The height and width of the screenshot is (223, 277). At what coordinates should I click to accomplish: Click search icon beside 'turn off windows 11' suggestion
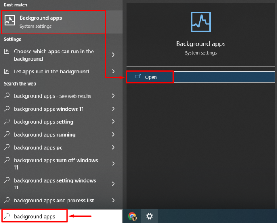point(7,160)
